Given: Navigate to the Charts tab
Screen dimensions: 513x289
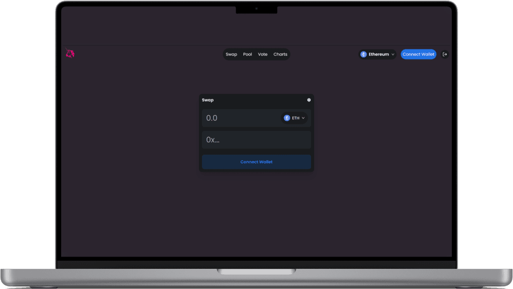Looking at the screenshot, I should coord(280,55).
